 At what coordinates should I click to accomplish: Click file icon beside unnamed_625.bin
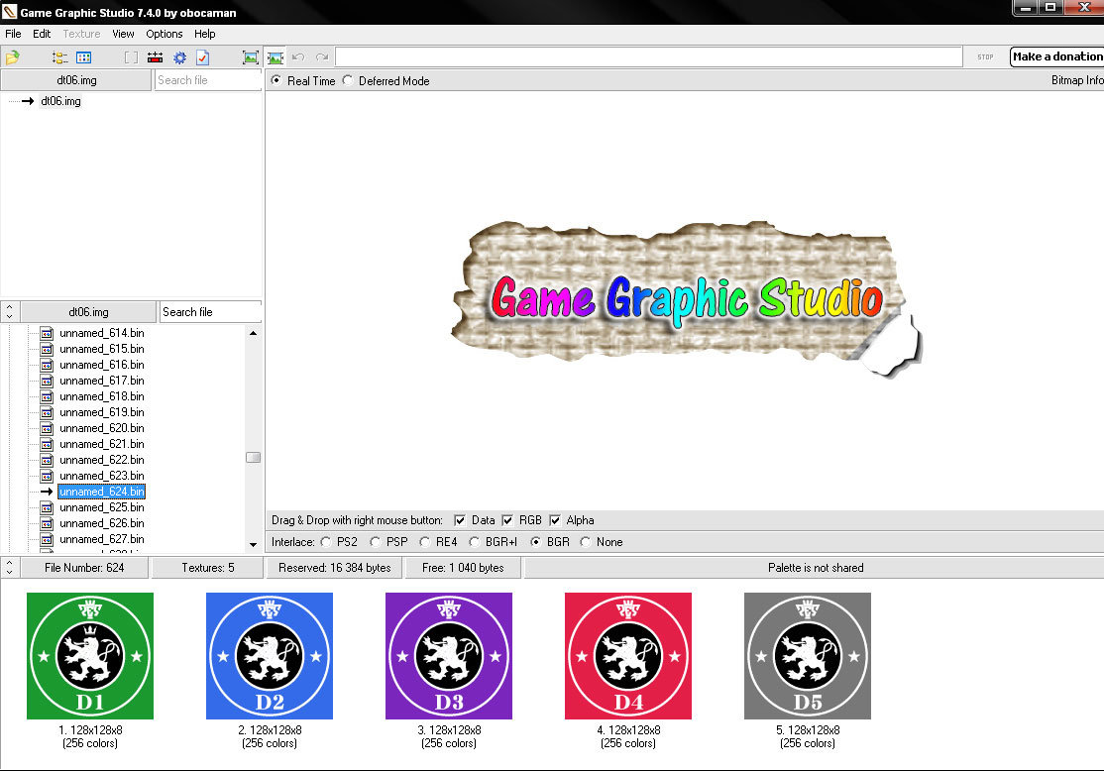click(x=47, y=507)
